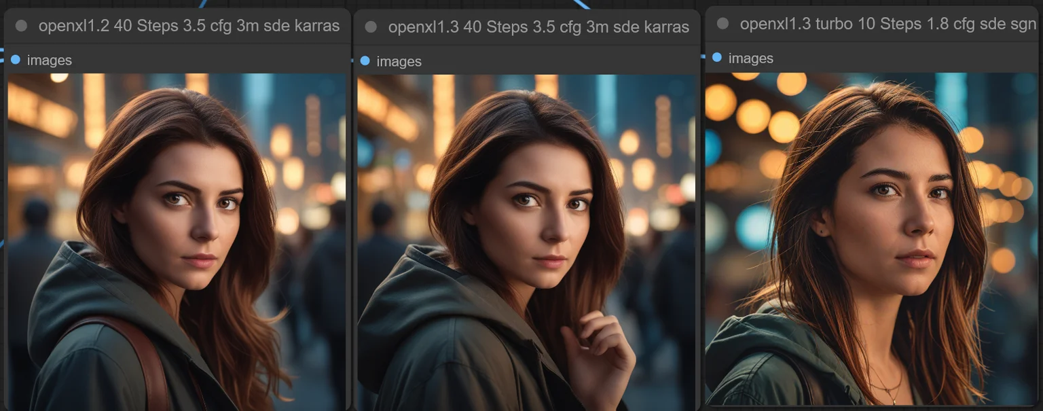Click the images input port on openxl1.3 karras node
Viewport: 1043px width, 411px height.
(365, 61)
